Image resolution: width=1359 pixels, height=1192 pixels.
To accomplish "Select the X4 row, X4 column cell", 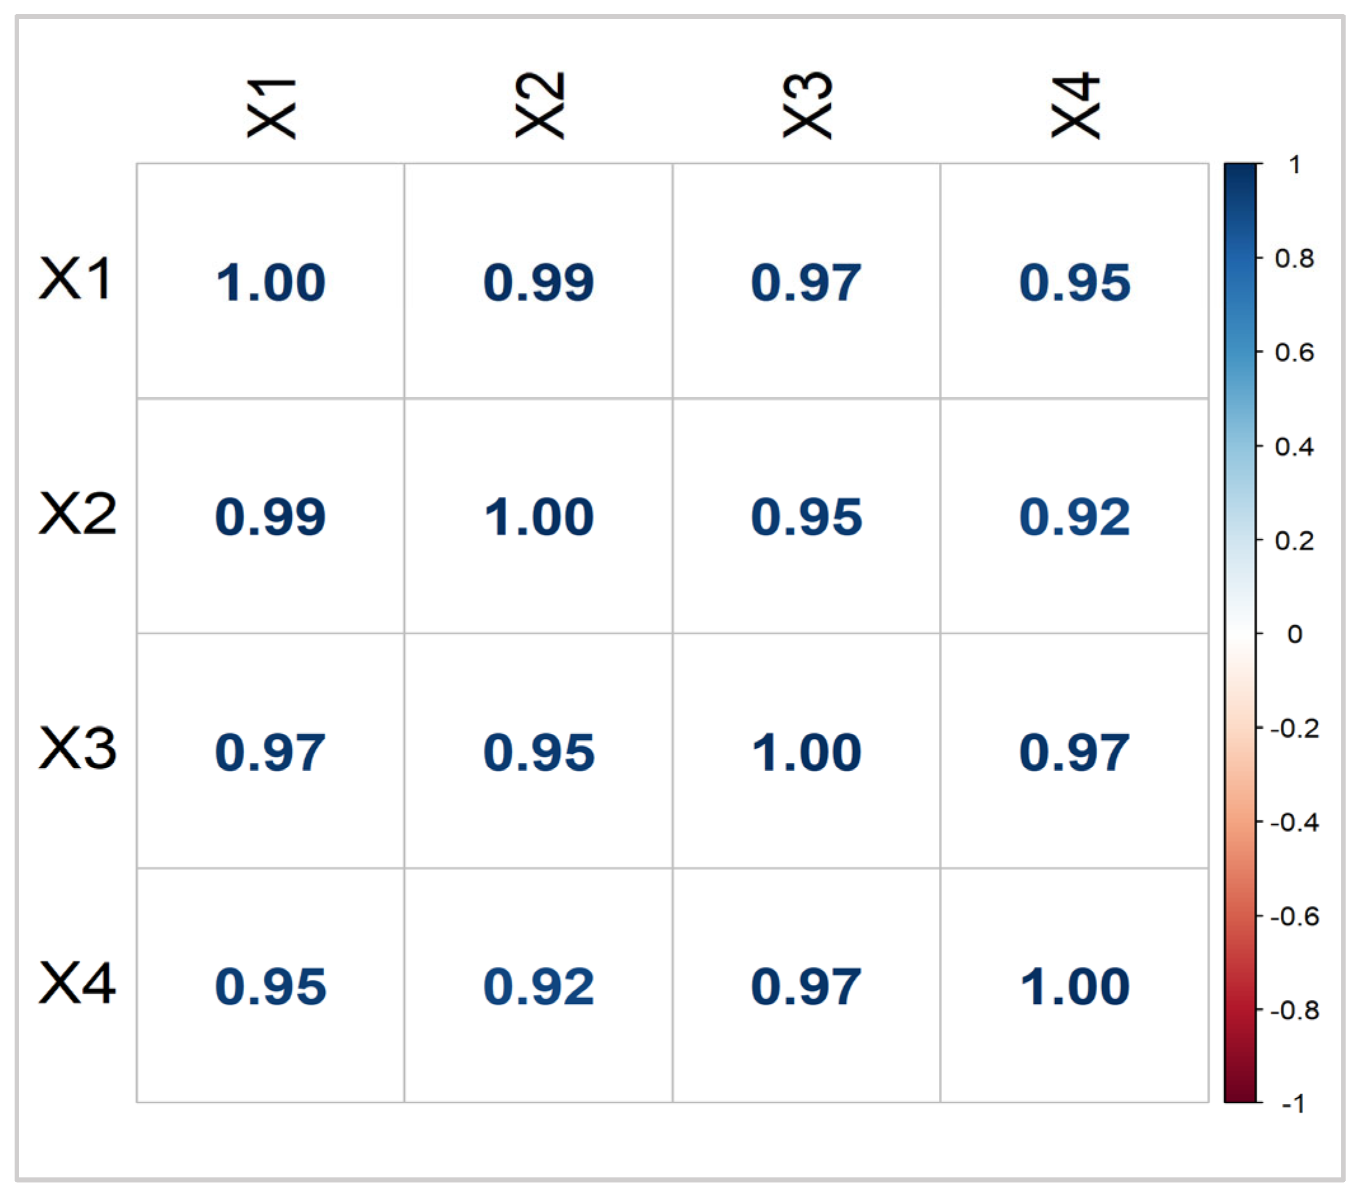I will (1074, 987).
